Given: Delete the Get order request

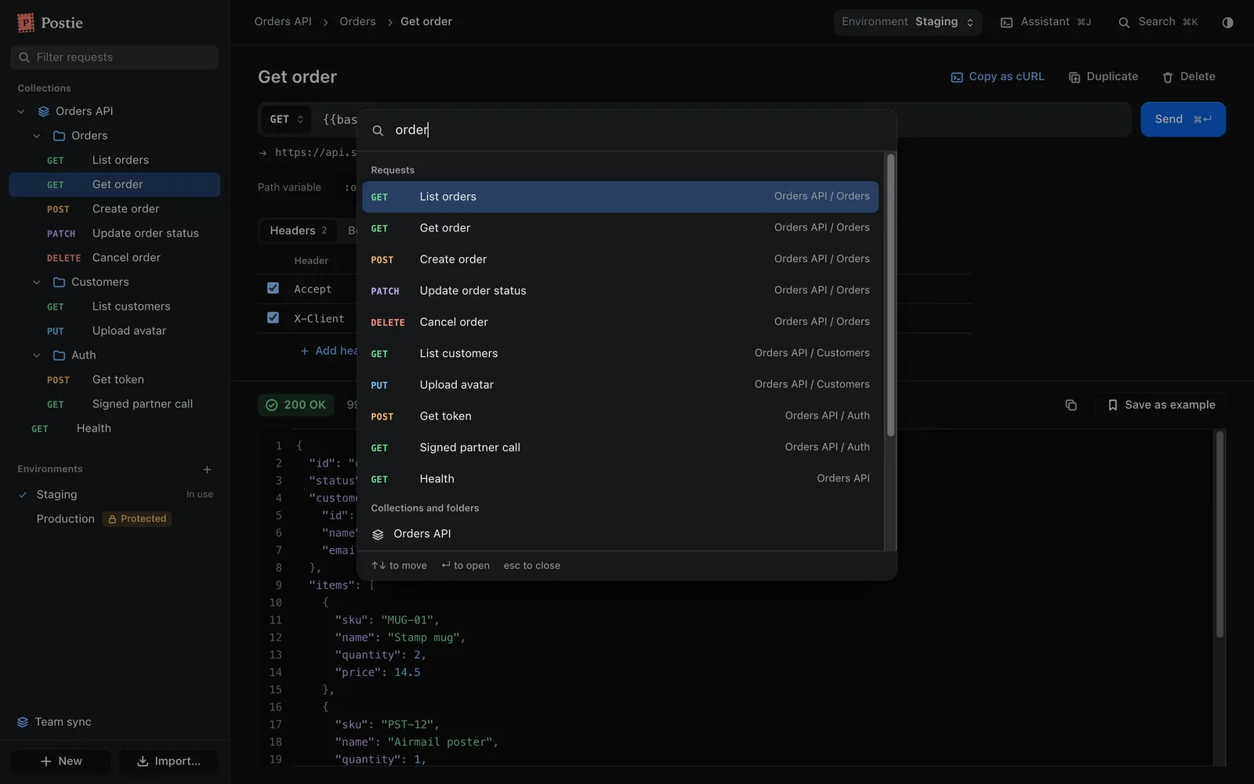Looking at the screenshot, I should coord(1189,77).
